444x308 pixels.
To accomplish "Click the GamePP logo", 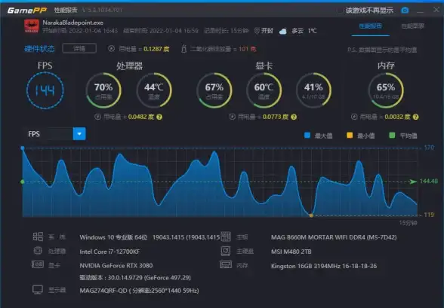I will [x=27, y=11].
